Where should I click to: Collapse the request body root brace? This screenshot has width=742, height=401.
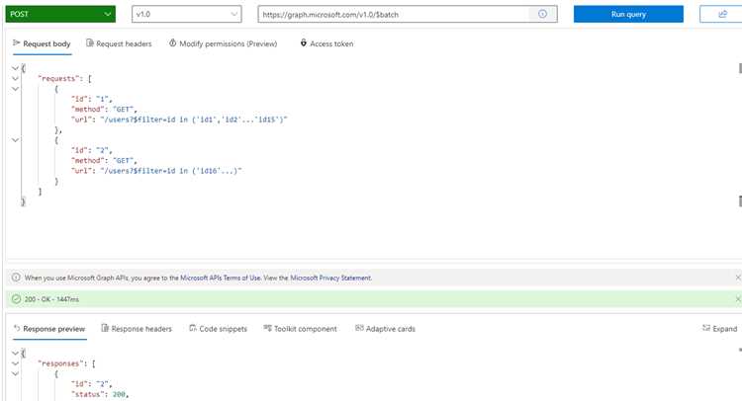(15, 68)
